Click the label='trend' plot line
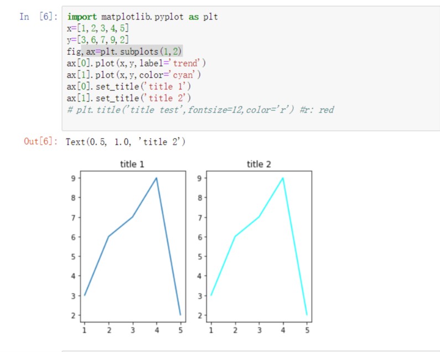 pyautogui.click(x=136, y=63)
